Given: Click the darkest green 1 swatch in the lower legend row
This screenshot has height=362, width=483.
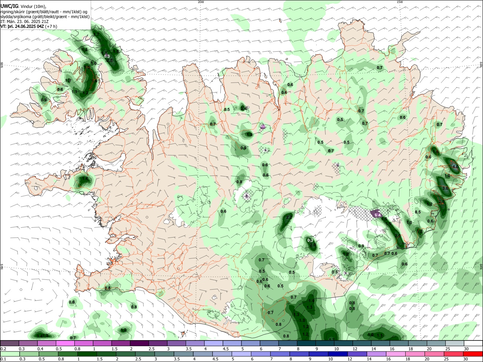Looking at the screenshot, I should (x=87, y=354).
